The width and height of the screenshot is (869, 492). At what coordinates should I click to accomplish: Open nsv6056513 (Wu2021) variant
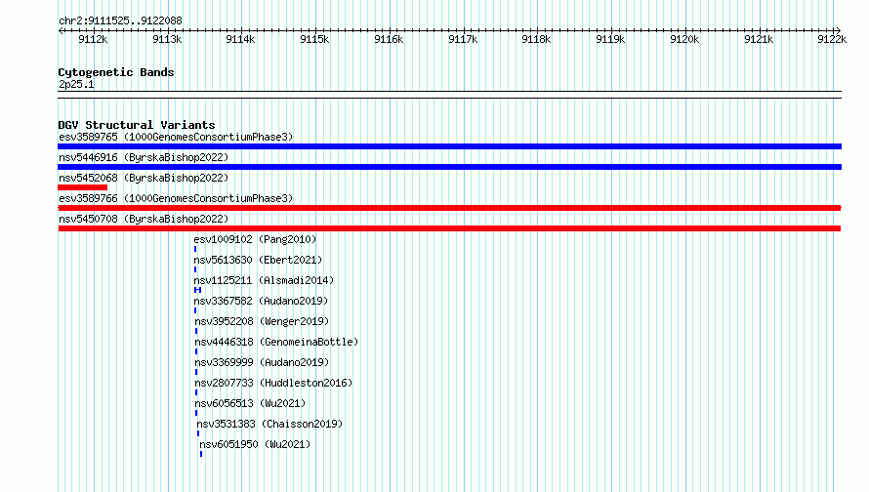[250, 403]
